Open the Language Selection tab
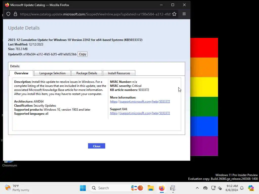259x194 pixels. [52, 73]
